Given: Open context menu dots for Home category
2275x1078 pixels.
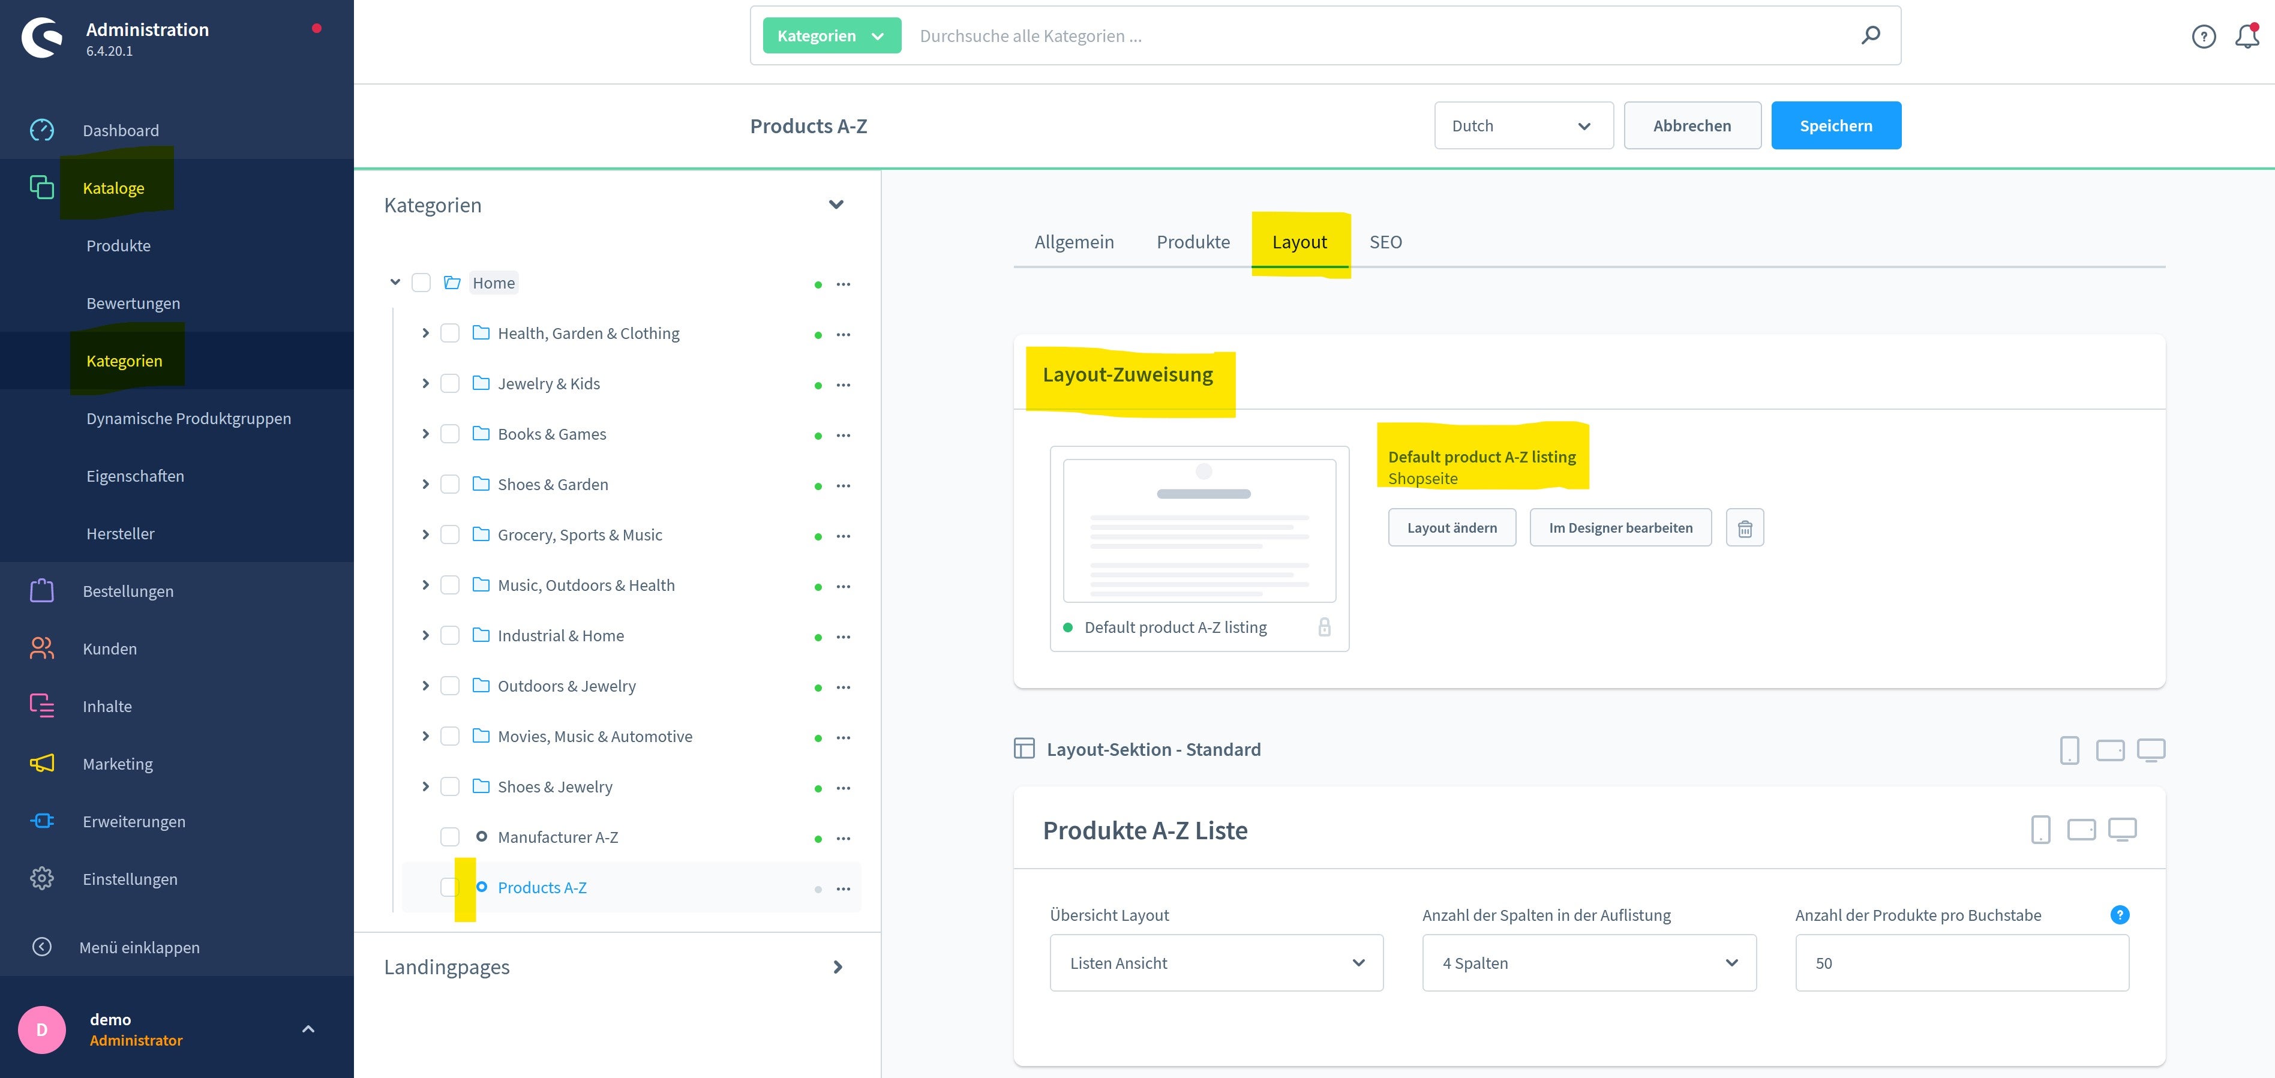Looking at the screenshot, I should coord(842,283).
